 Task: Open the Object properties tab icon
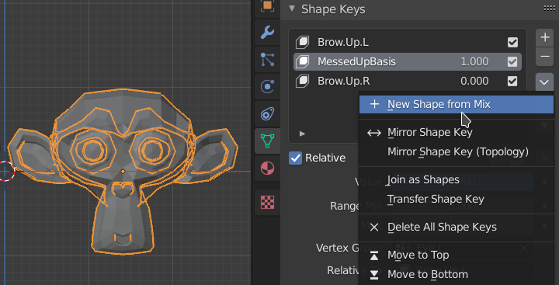267,5
